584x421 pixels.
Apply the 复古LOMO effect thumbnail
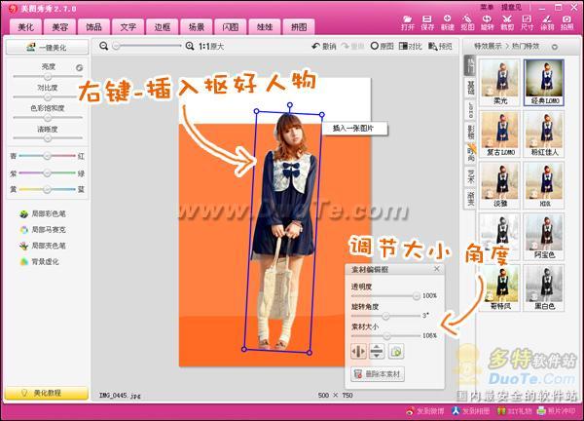point(499,134)
